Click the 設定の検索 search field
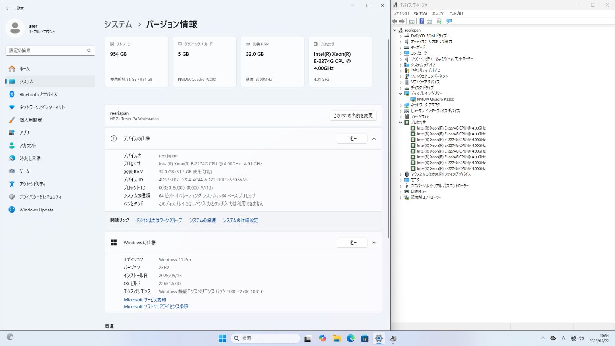The width and height of the screenshot is (615, 346). tap(50, 51)
